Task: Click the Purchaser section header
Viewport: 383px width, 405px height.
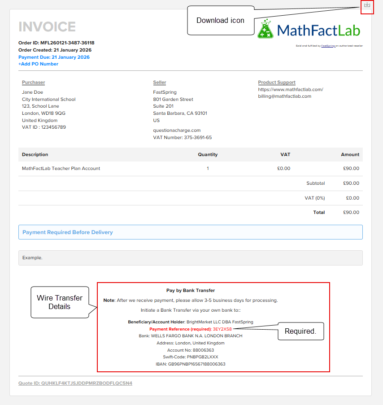Action: pyautogui.click(x=33, y=82)
